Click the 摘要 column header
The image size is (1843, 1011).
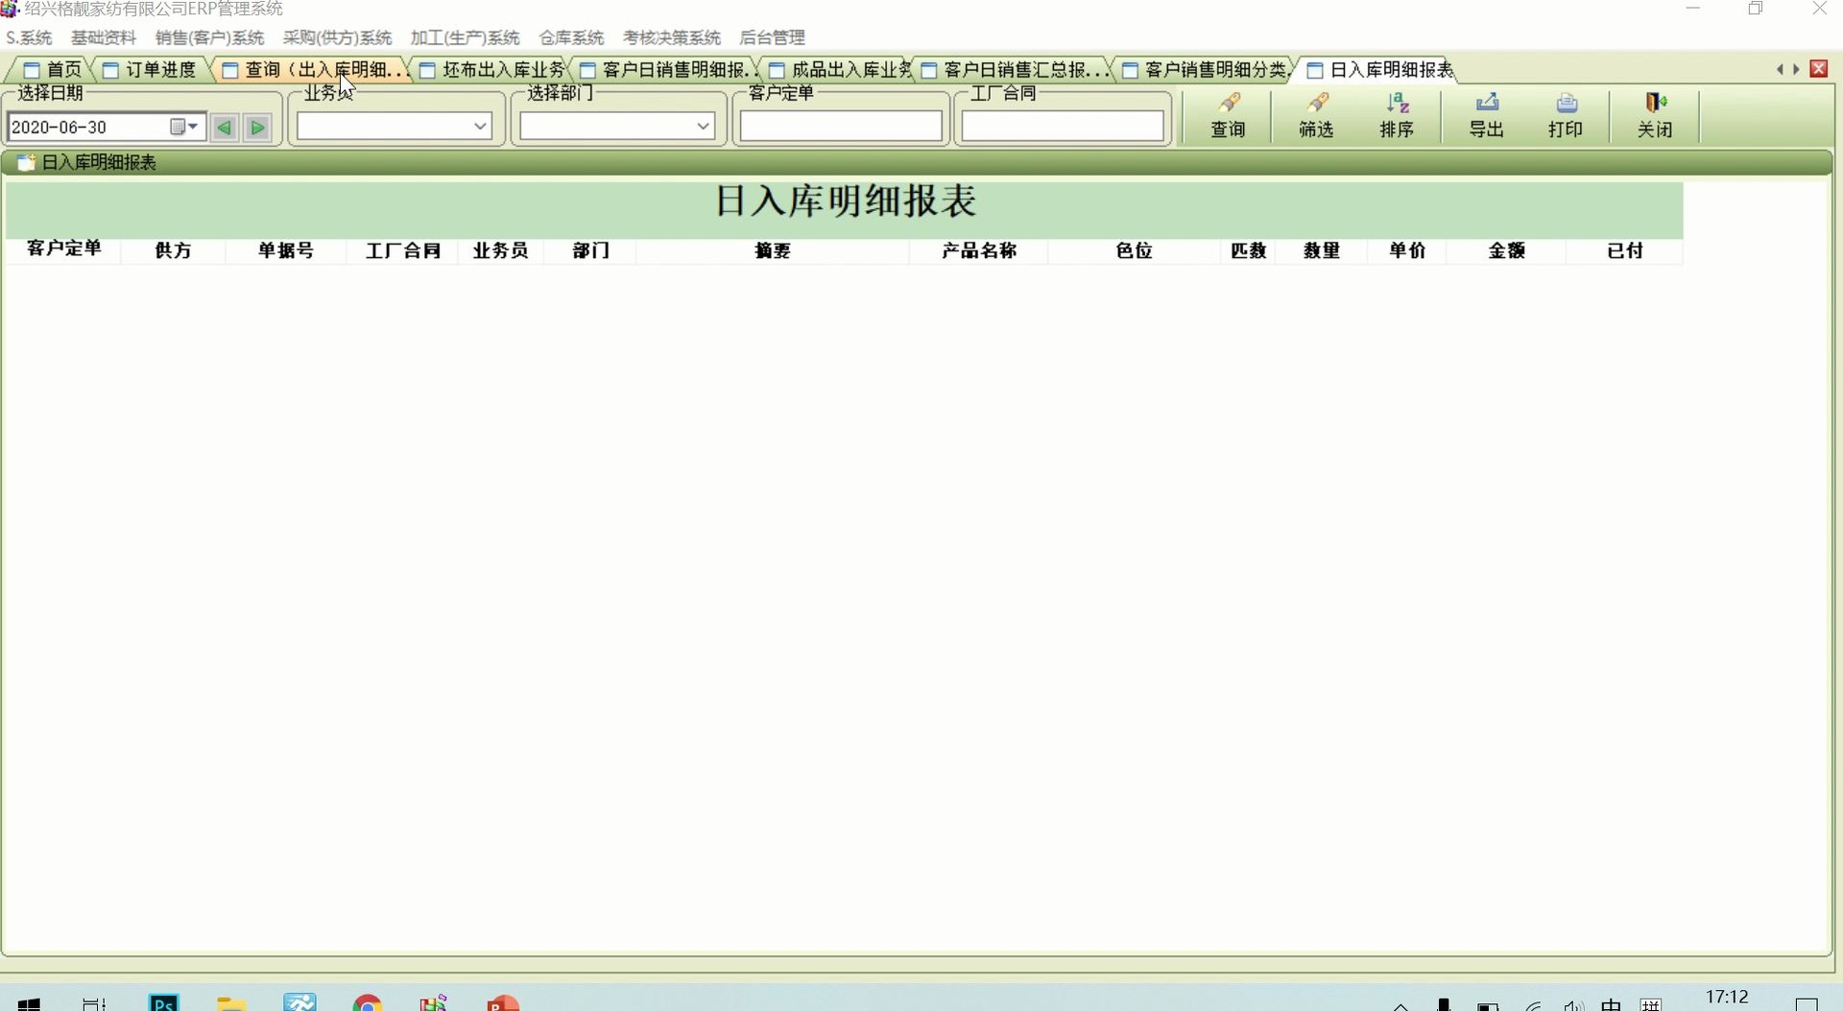tap(773, 250)
